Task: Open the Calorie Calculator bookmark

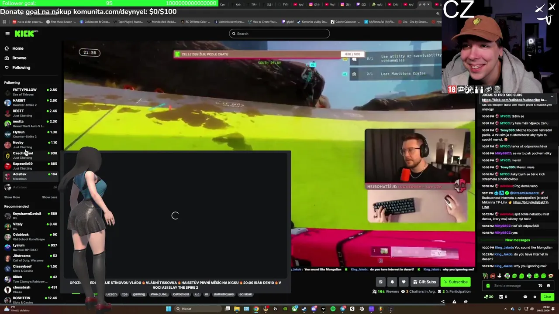Action: coord(346,22)
